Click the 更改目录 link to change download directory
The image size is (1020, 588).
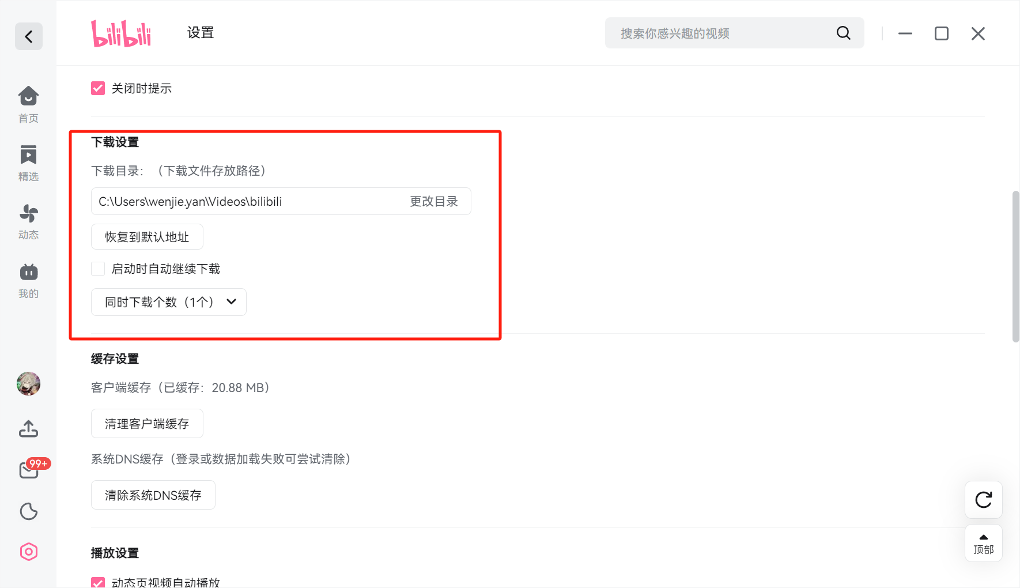[434, 201]
